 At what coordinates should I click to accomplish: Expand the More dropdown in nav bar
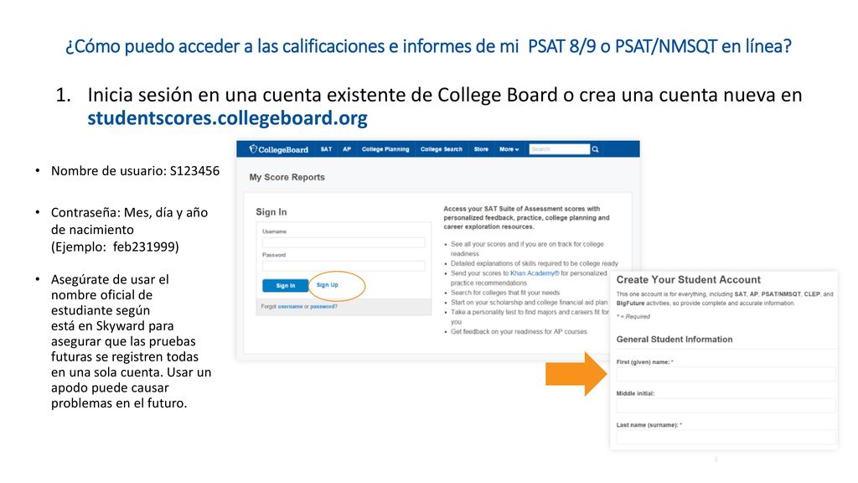point(509,149)
